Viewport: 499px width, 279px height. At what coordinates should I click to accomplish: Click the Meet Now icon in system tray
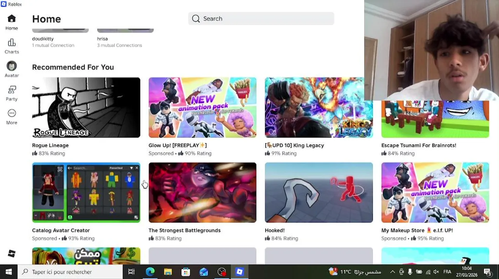pyautogui.click(x=401, y=272)
